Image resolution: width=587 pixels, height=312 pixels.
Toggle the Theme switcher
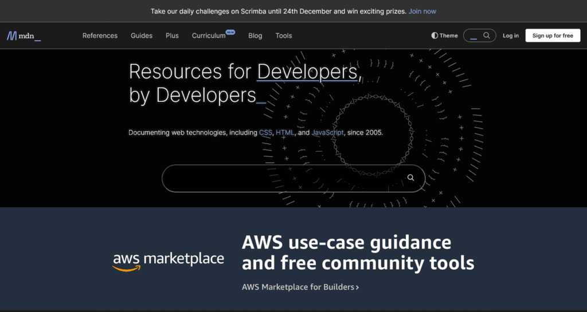(x=444, y=35)
